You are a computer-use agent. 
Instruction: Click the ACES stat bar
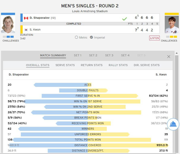click(62, 85)
